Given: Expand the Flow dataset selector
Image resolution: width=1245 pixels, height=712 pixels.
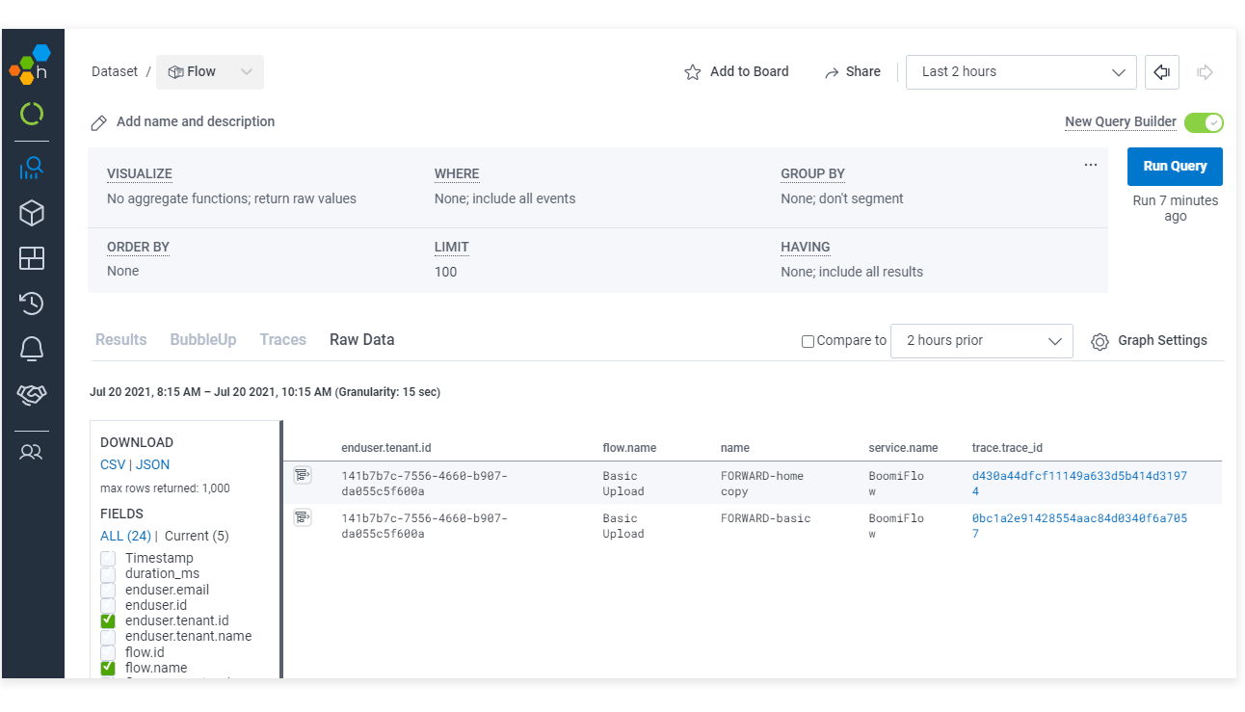Looking at the screenshot, I should [247, 71].
